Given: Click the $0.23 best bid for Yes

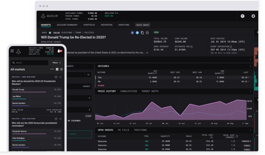Looking at the screenshot, I should coord(177,77).
